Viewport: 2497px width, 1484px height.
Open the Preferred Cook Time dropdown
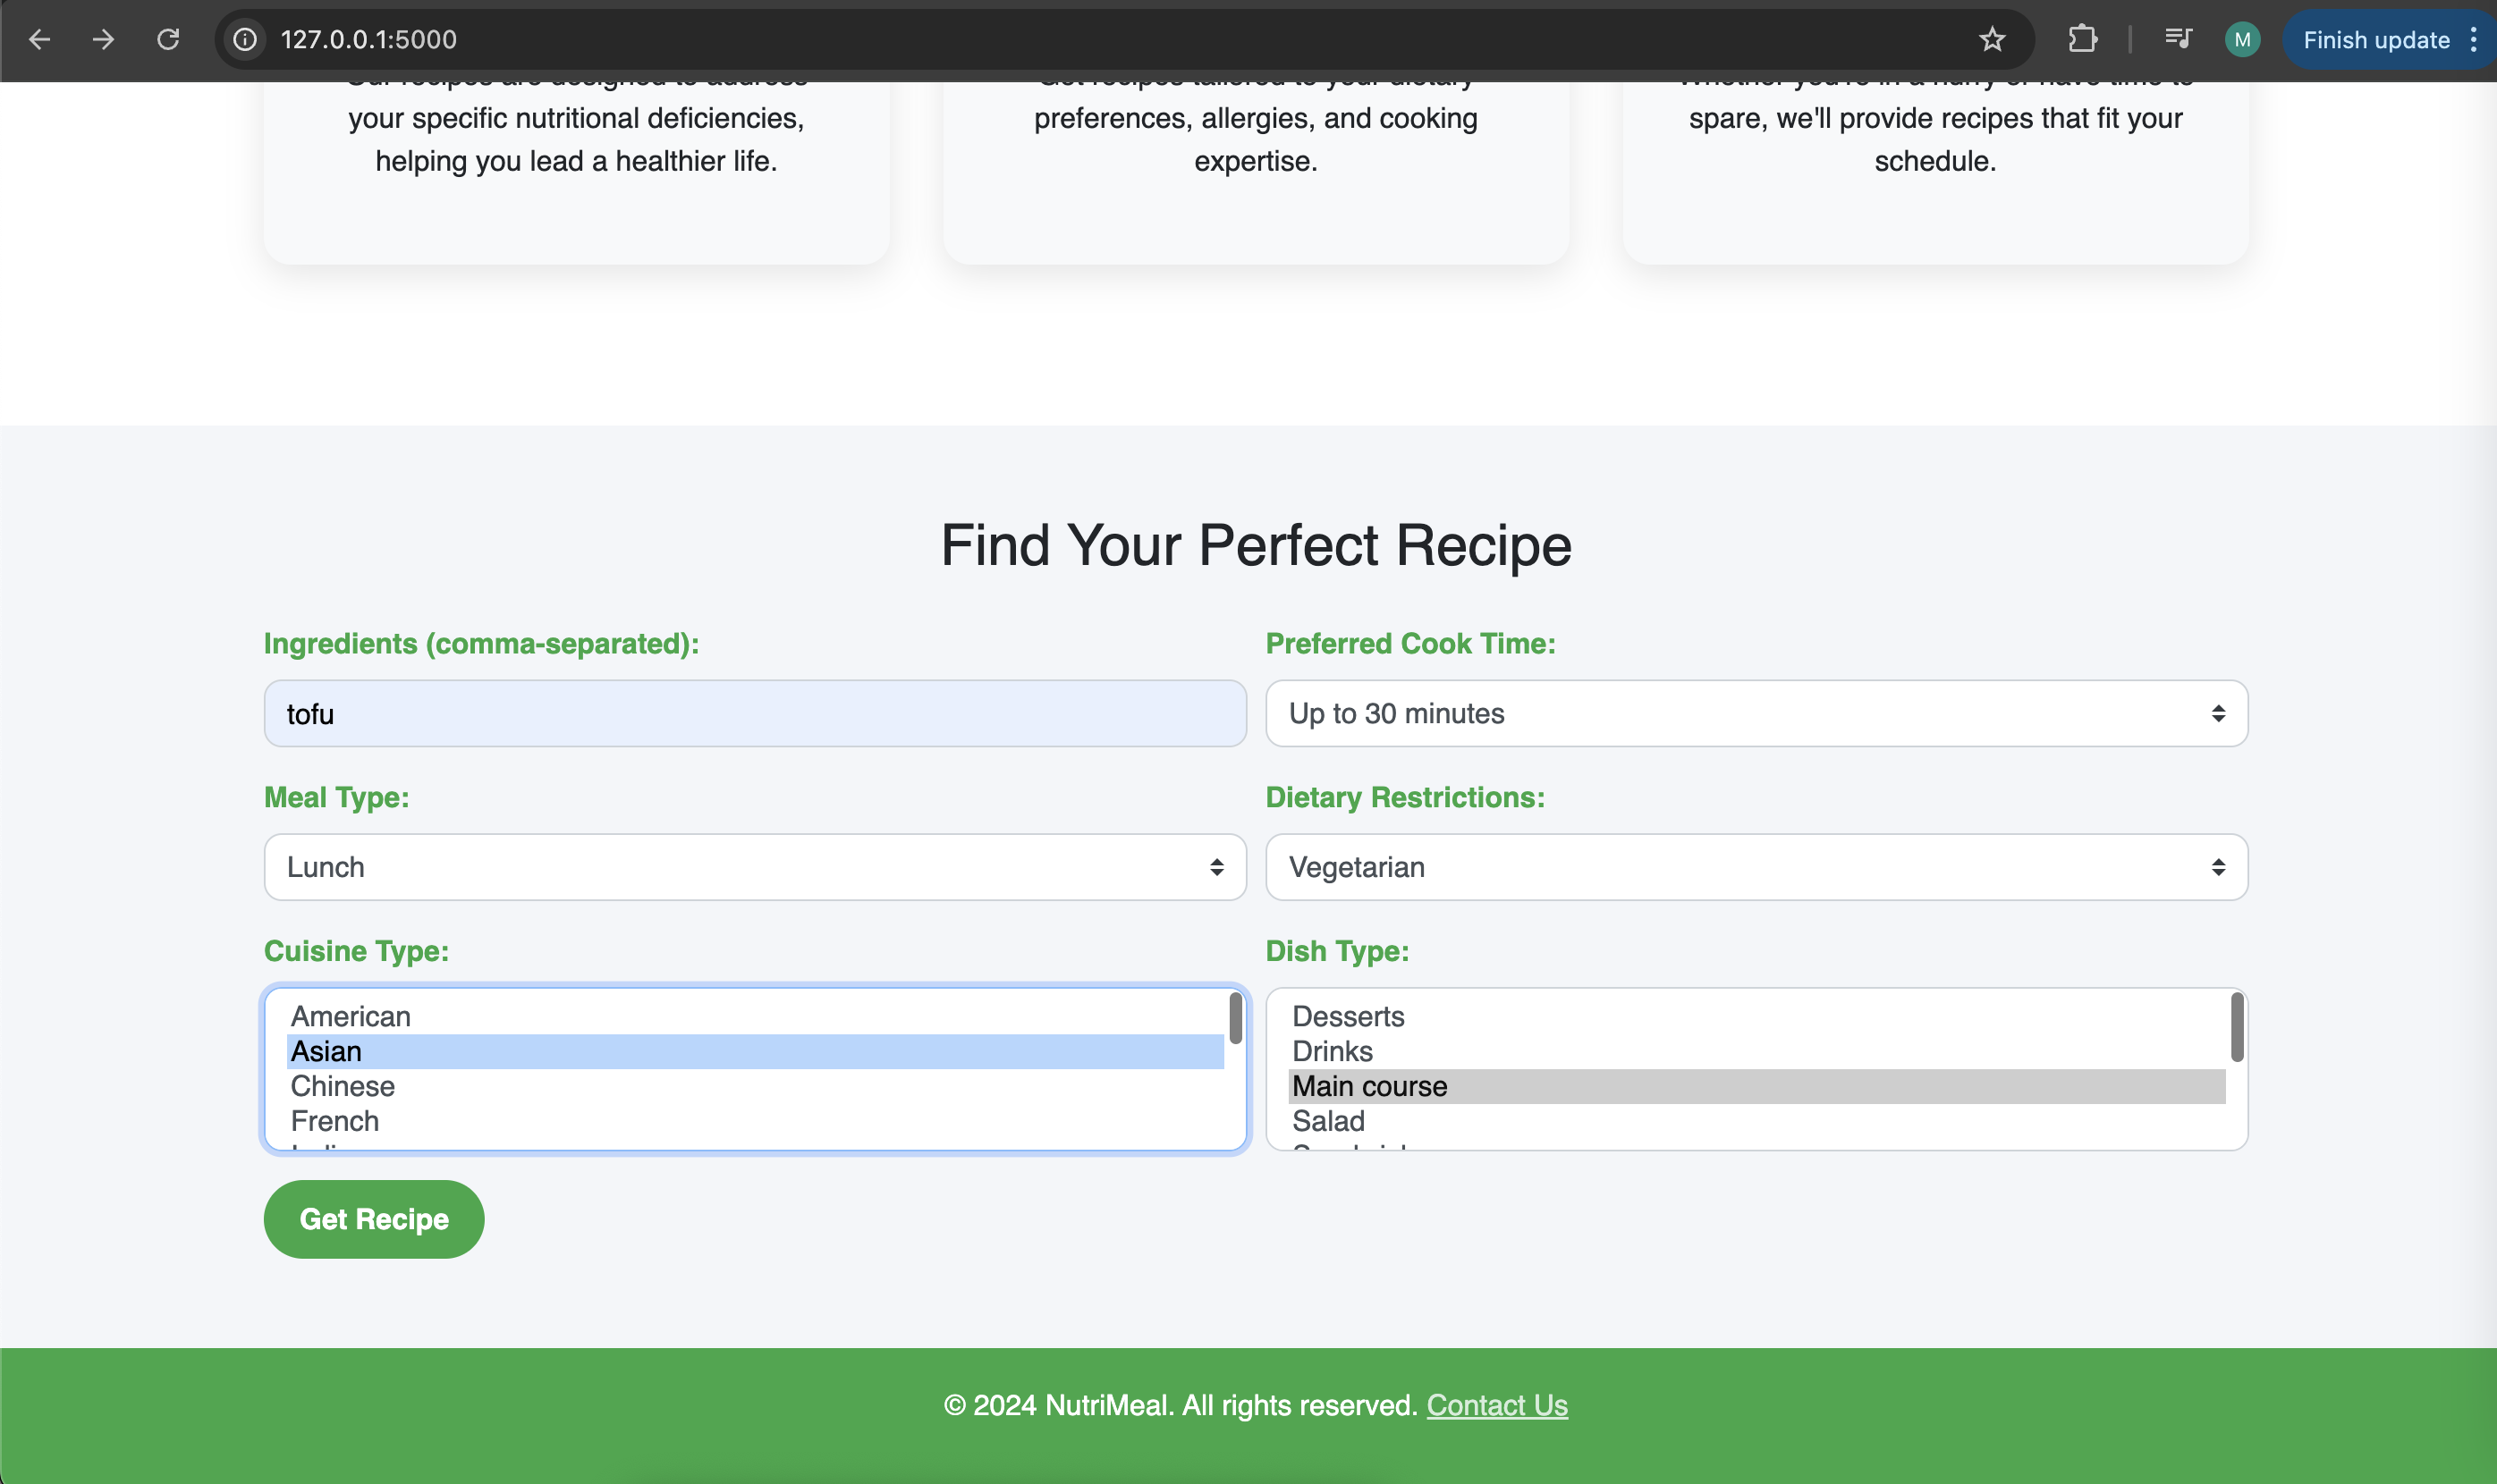(x=1756, y=713)
